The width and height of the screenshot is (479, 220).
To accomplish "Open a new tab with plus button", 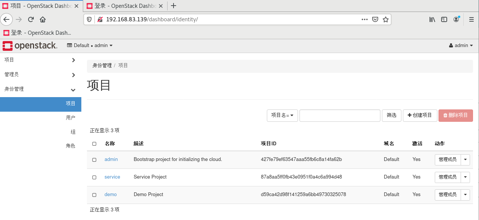I will 174,6.
